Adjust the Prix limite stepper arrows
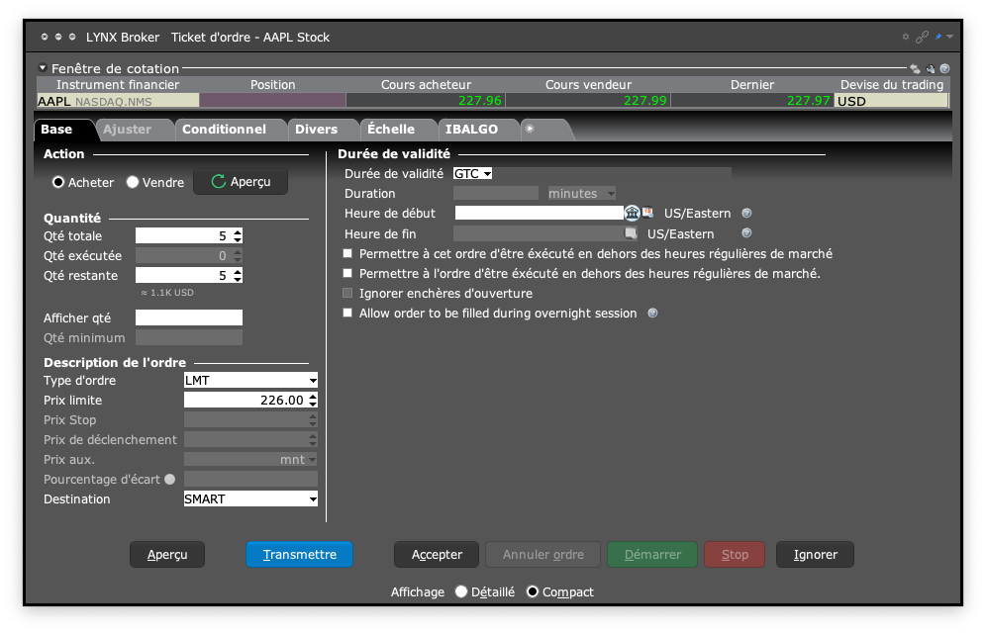 point(313,400)
